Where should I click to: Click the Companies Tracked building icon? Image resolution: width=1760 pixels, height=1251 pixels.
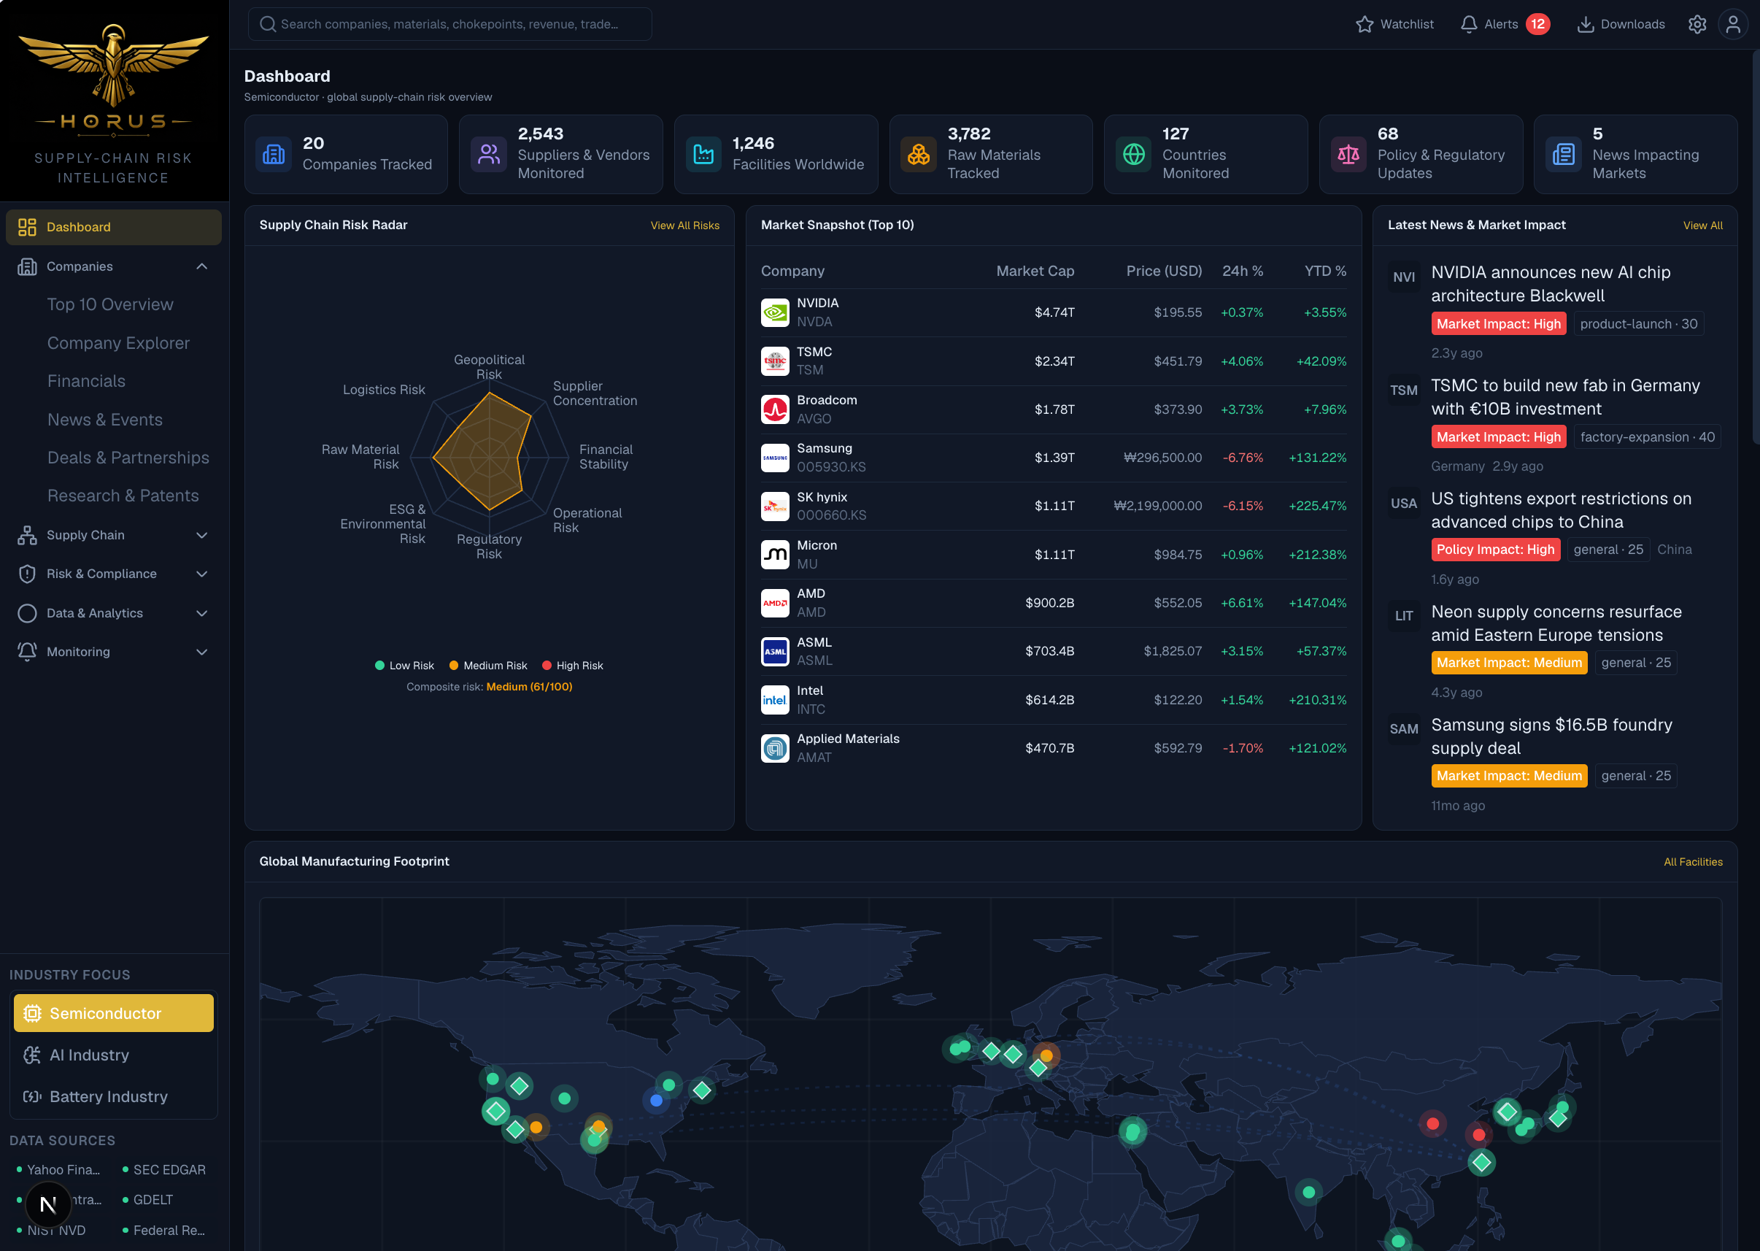click(x=274, y=154)
